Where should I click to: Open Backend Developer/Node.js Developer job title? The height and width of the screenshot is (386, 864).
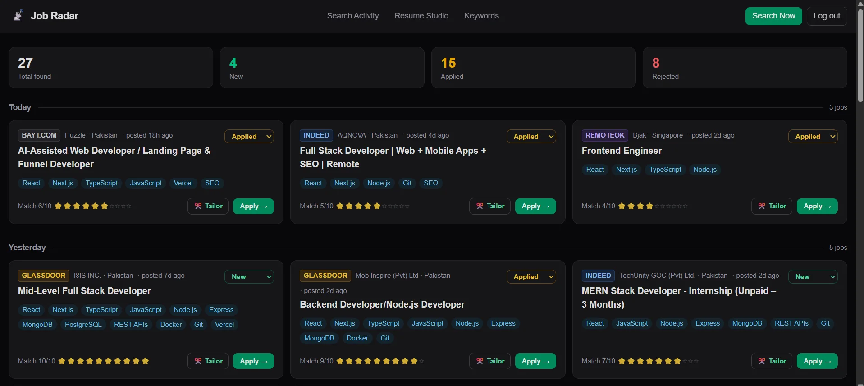382,304
